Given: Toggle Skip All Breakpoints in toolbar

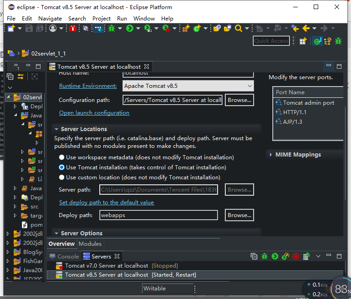Looking at the screenshot, I should (86, 28).
